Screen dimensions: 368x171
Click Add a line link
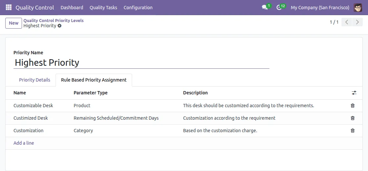[24, 143]
